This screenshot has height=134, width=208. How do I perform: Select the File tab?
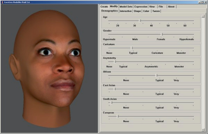pyautogui.click(x=161, y=6)
